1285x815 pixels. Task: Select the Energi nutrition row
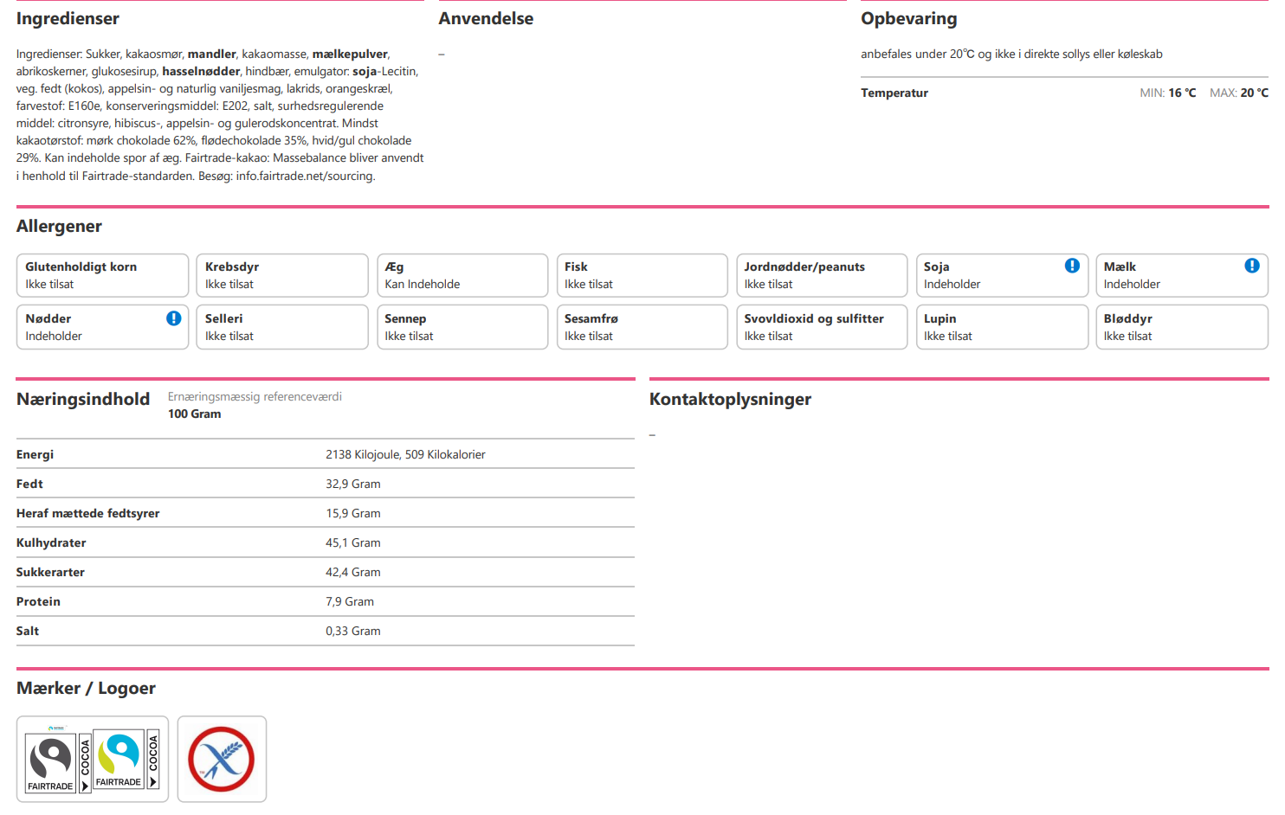(325, 454)
